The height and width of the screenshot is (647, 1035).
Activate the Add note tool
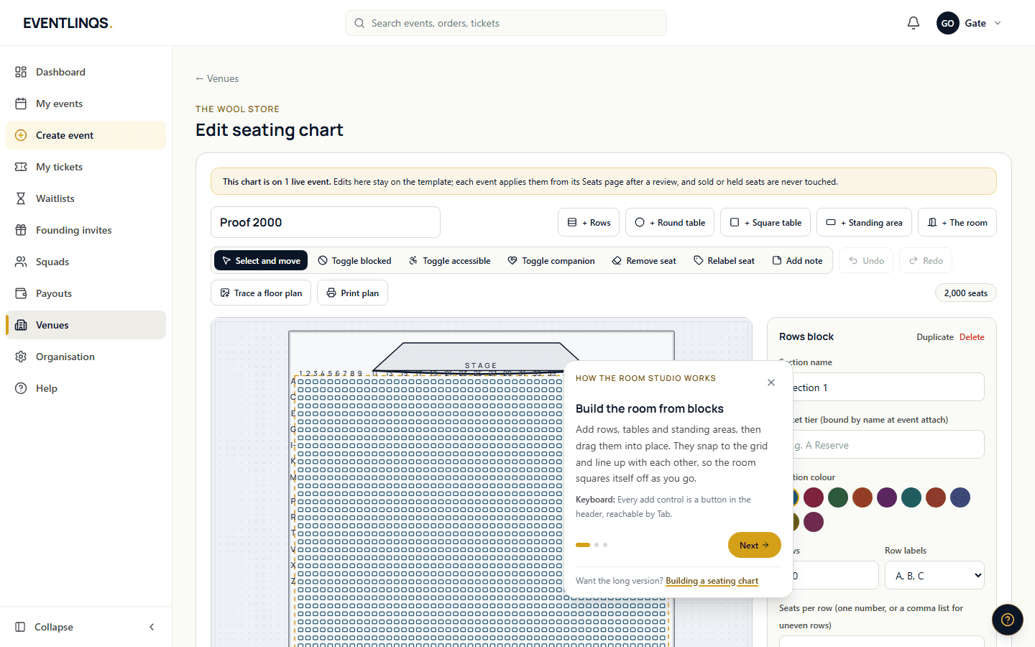pos(797,260)
